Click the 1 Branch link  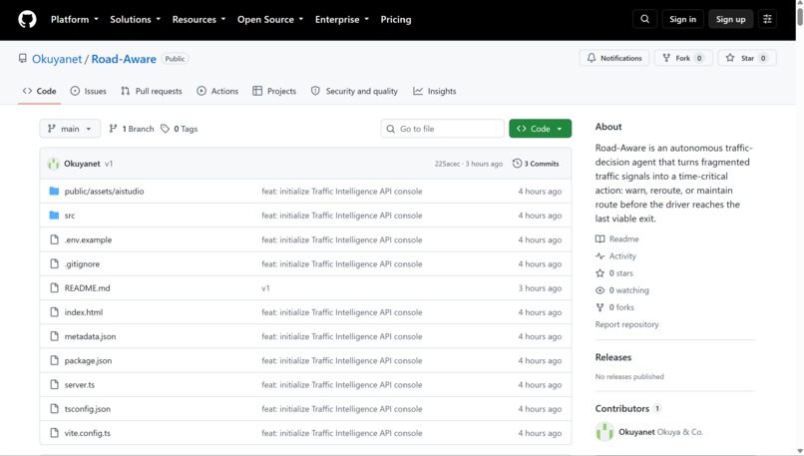pos(132,129)
